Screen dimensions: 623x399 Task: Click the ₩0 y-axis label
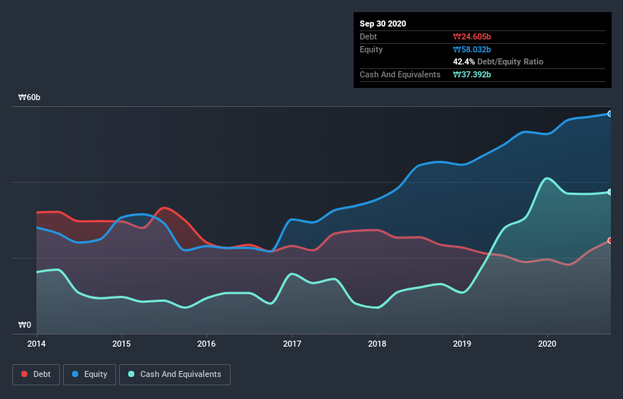point(24,325)
